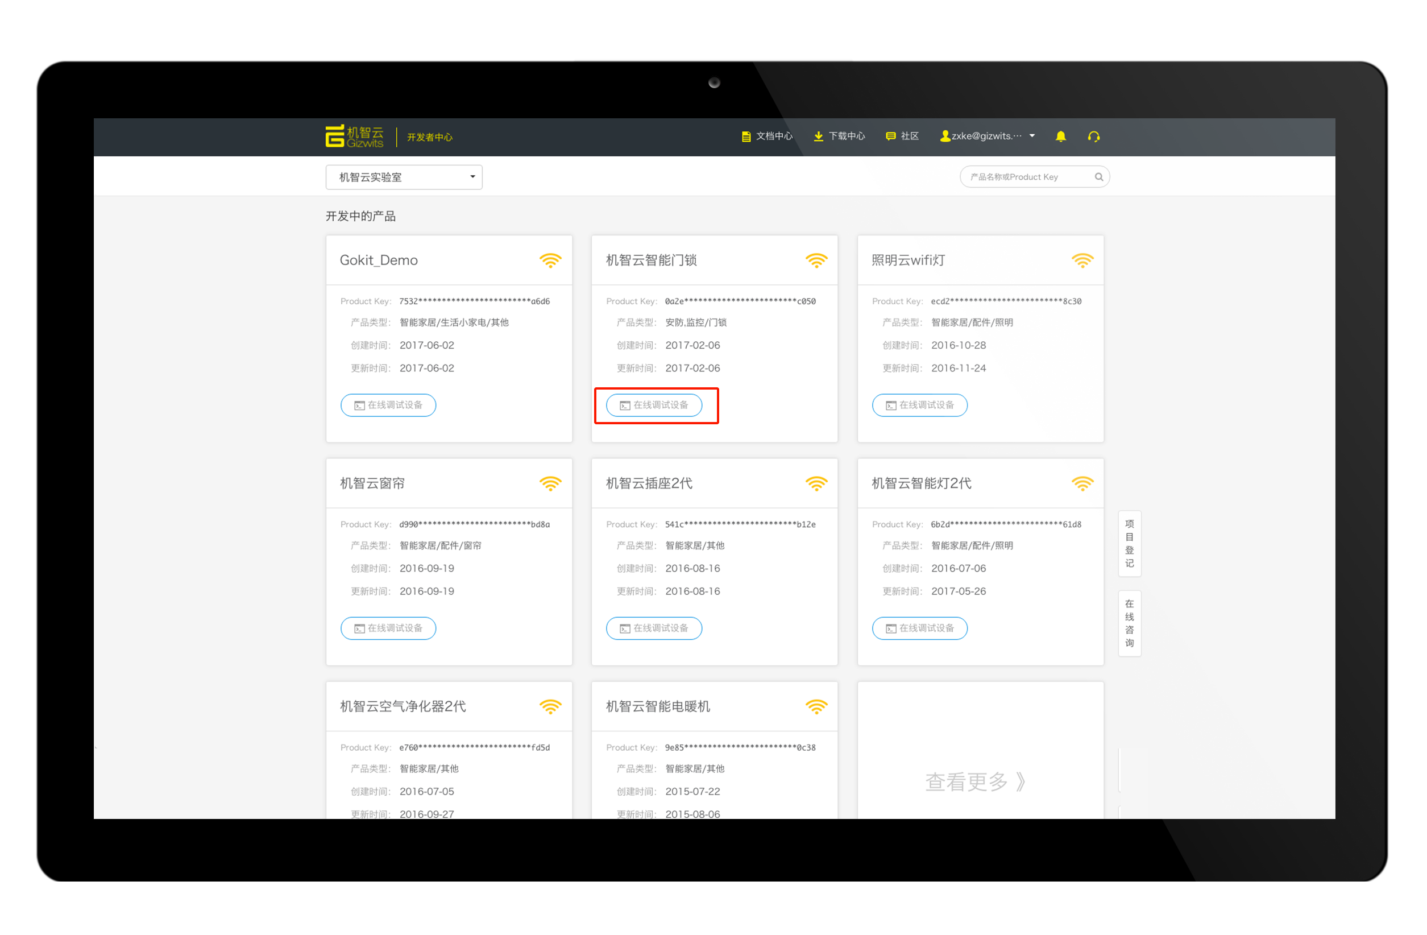Open the 项目登记 side tab
Image resolution: width=1427 pixels, height=935 pixels.
(x=1129, y=543)
